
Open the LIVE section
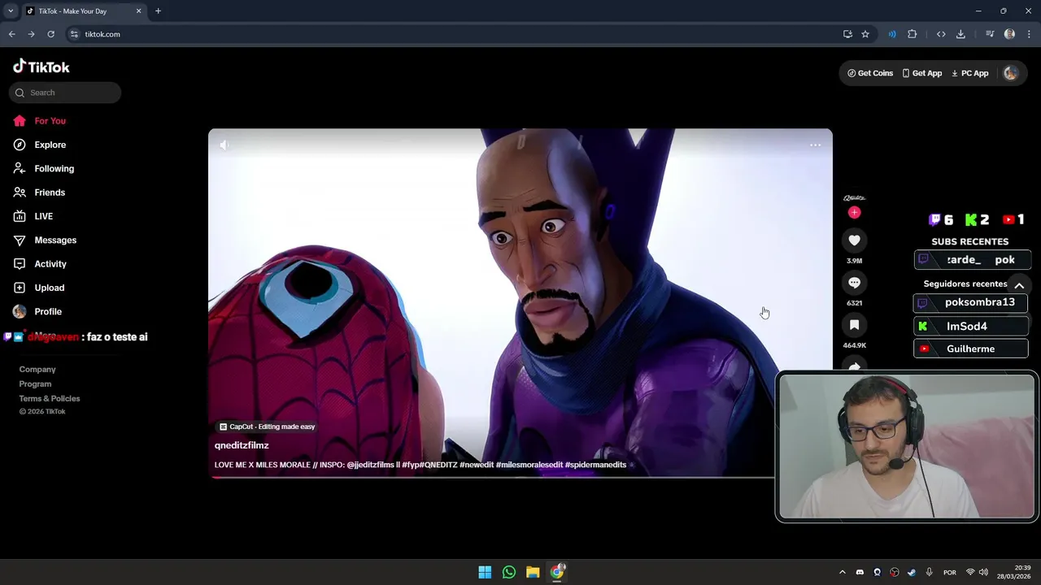(44, 216)
